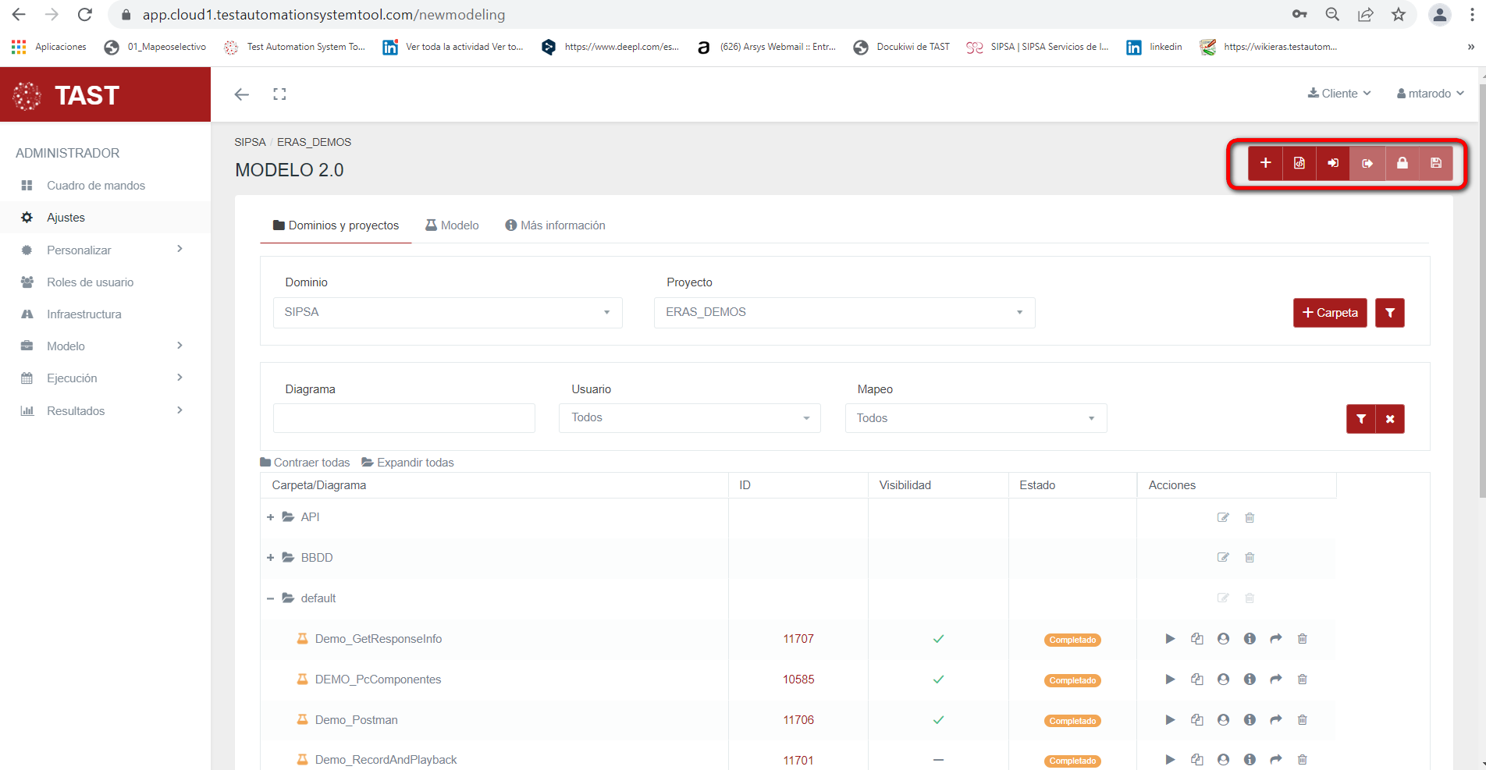Screen dimensions: 1486x770
Task: Copy the DEMO_PcComponentes diagram
Action: point(1196,680)
